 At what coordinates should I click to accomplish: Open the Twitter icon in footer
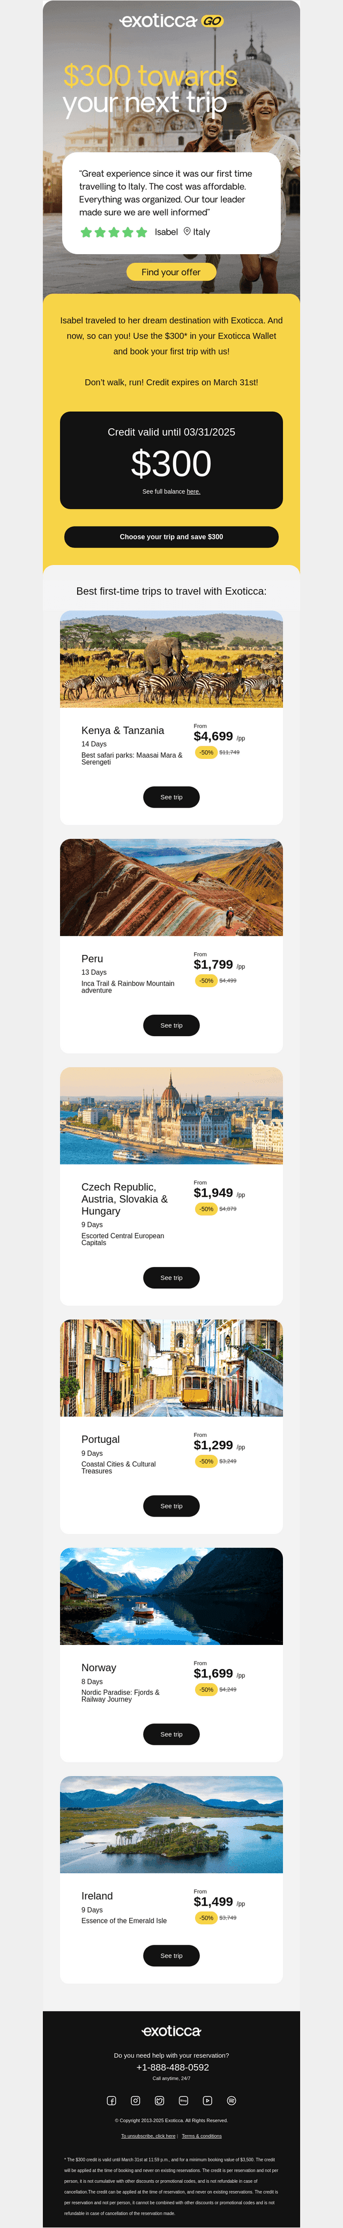pyautogui.click(x=159, y=2100)
